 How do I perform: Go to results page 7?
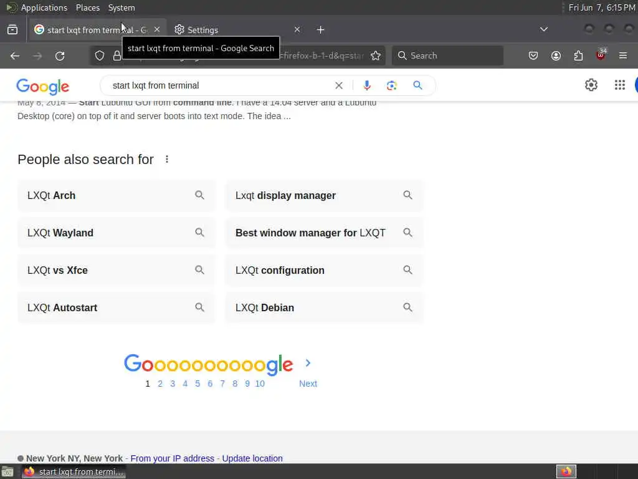(x=222, y=384)
